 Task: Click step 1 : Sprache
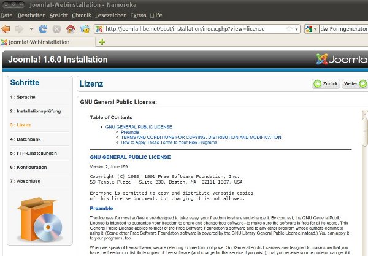point(23,97)
